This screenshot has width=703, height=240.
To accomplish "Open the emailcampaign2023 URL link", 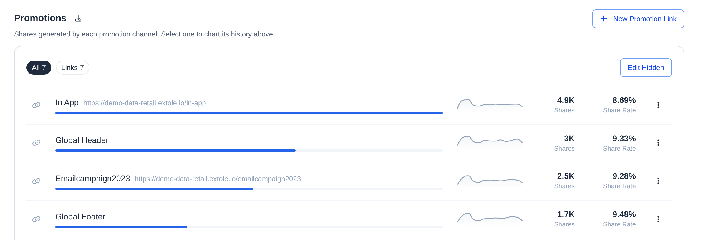I will [x=218, y=179].
